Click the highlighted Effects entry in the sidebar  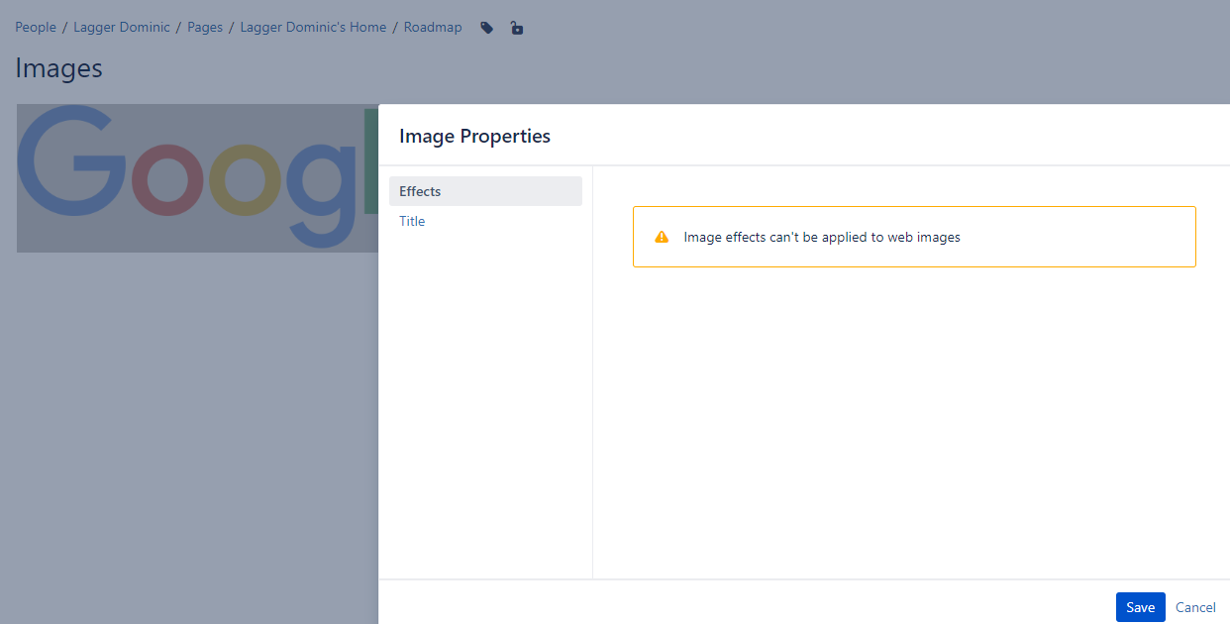[420, 190]
